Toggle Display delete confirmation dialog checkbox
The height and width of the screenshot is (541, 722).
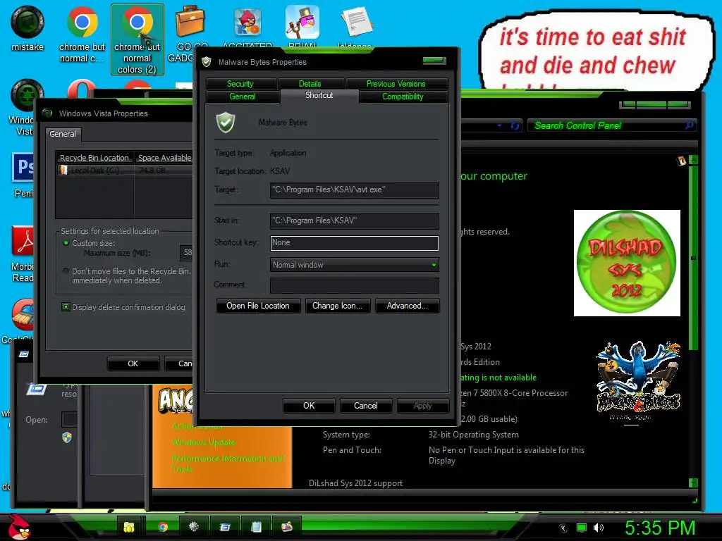click(66, 307)
